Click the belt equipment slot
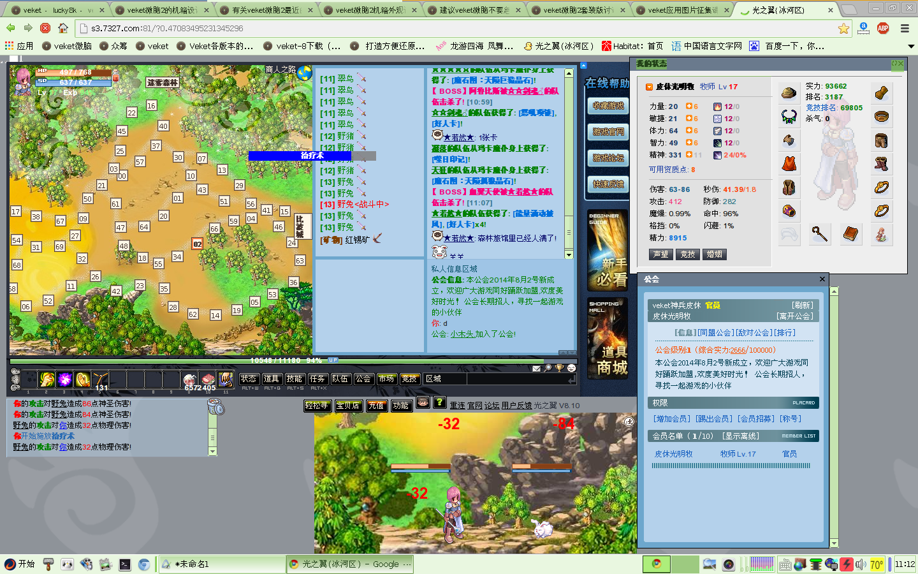 coord(882,117)
